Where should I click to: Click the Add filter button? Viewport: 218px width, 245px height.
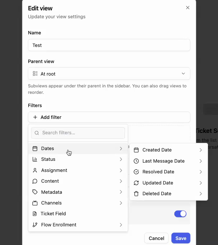point(109,117)
